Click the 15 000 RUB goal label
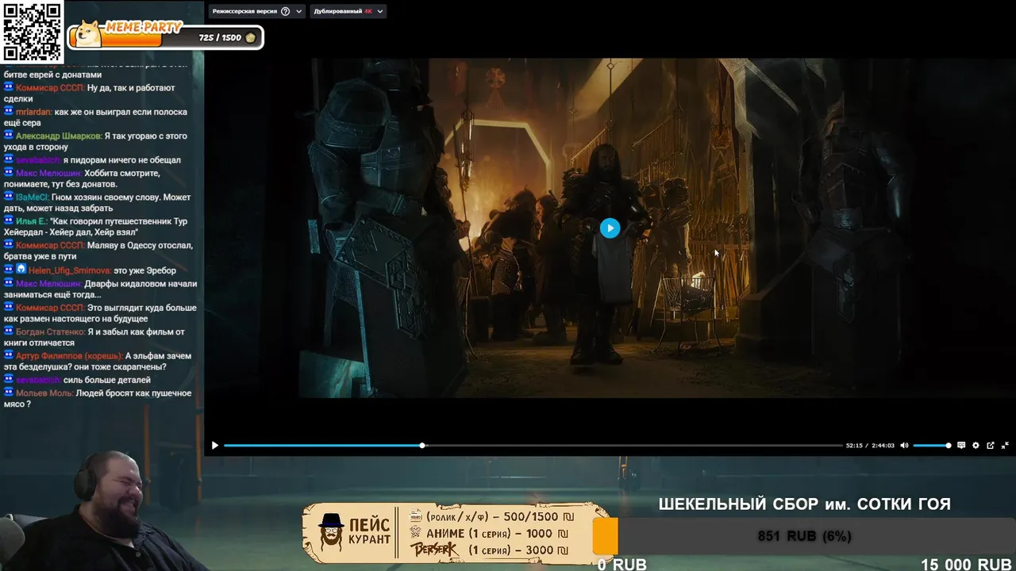 pyautogui.click(x=966, y=564)
